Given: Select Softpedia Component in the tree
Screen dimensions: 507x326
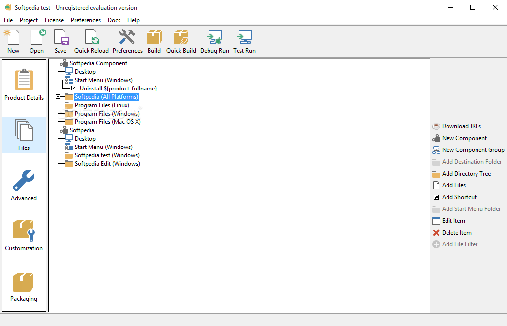Looking at the screenshot, I should tap(99, 63).
